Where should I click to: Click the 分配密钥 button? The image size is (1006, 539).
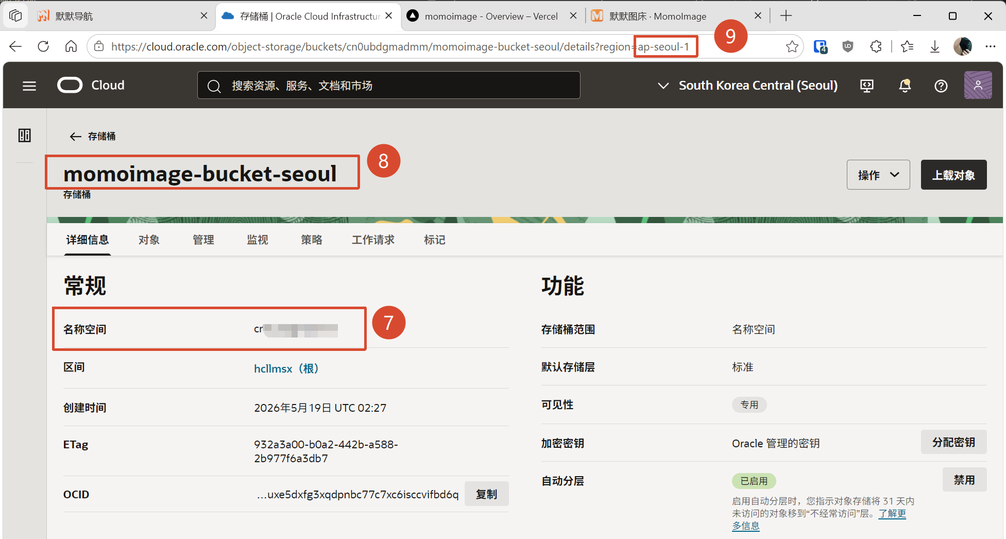[x=953, y=442]
